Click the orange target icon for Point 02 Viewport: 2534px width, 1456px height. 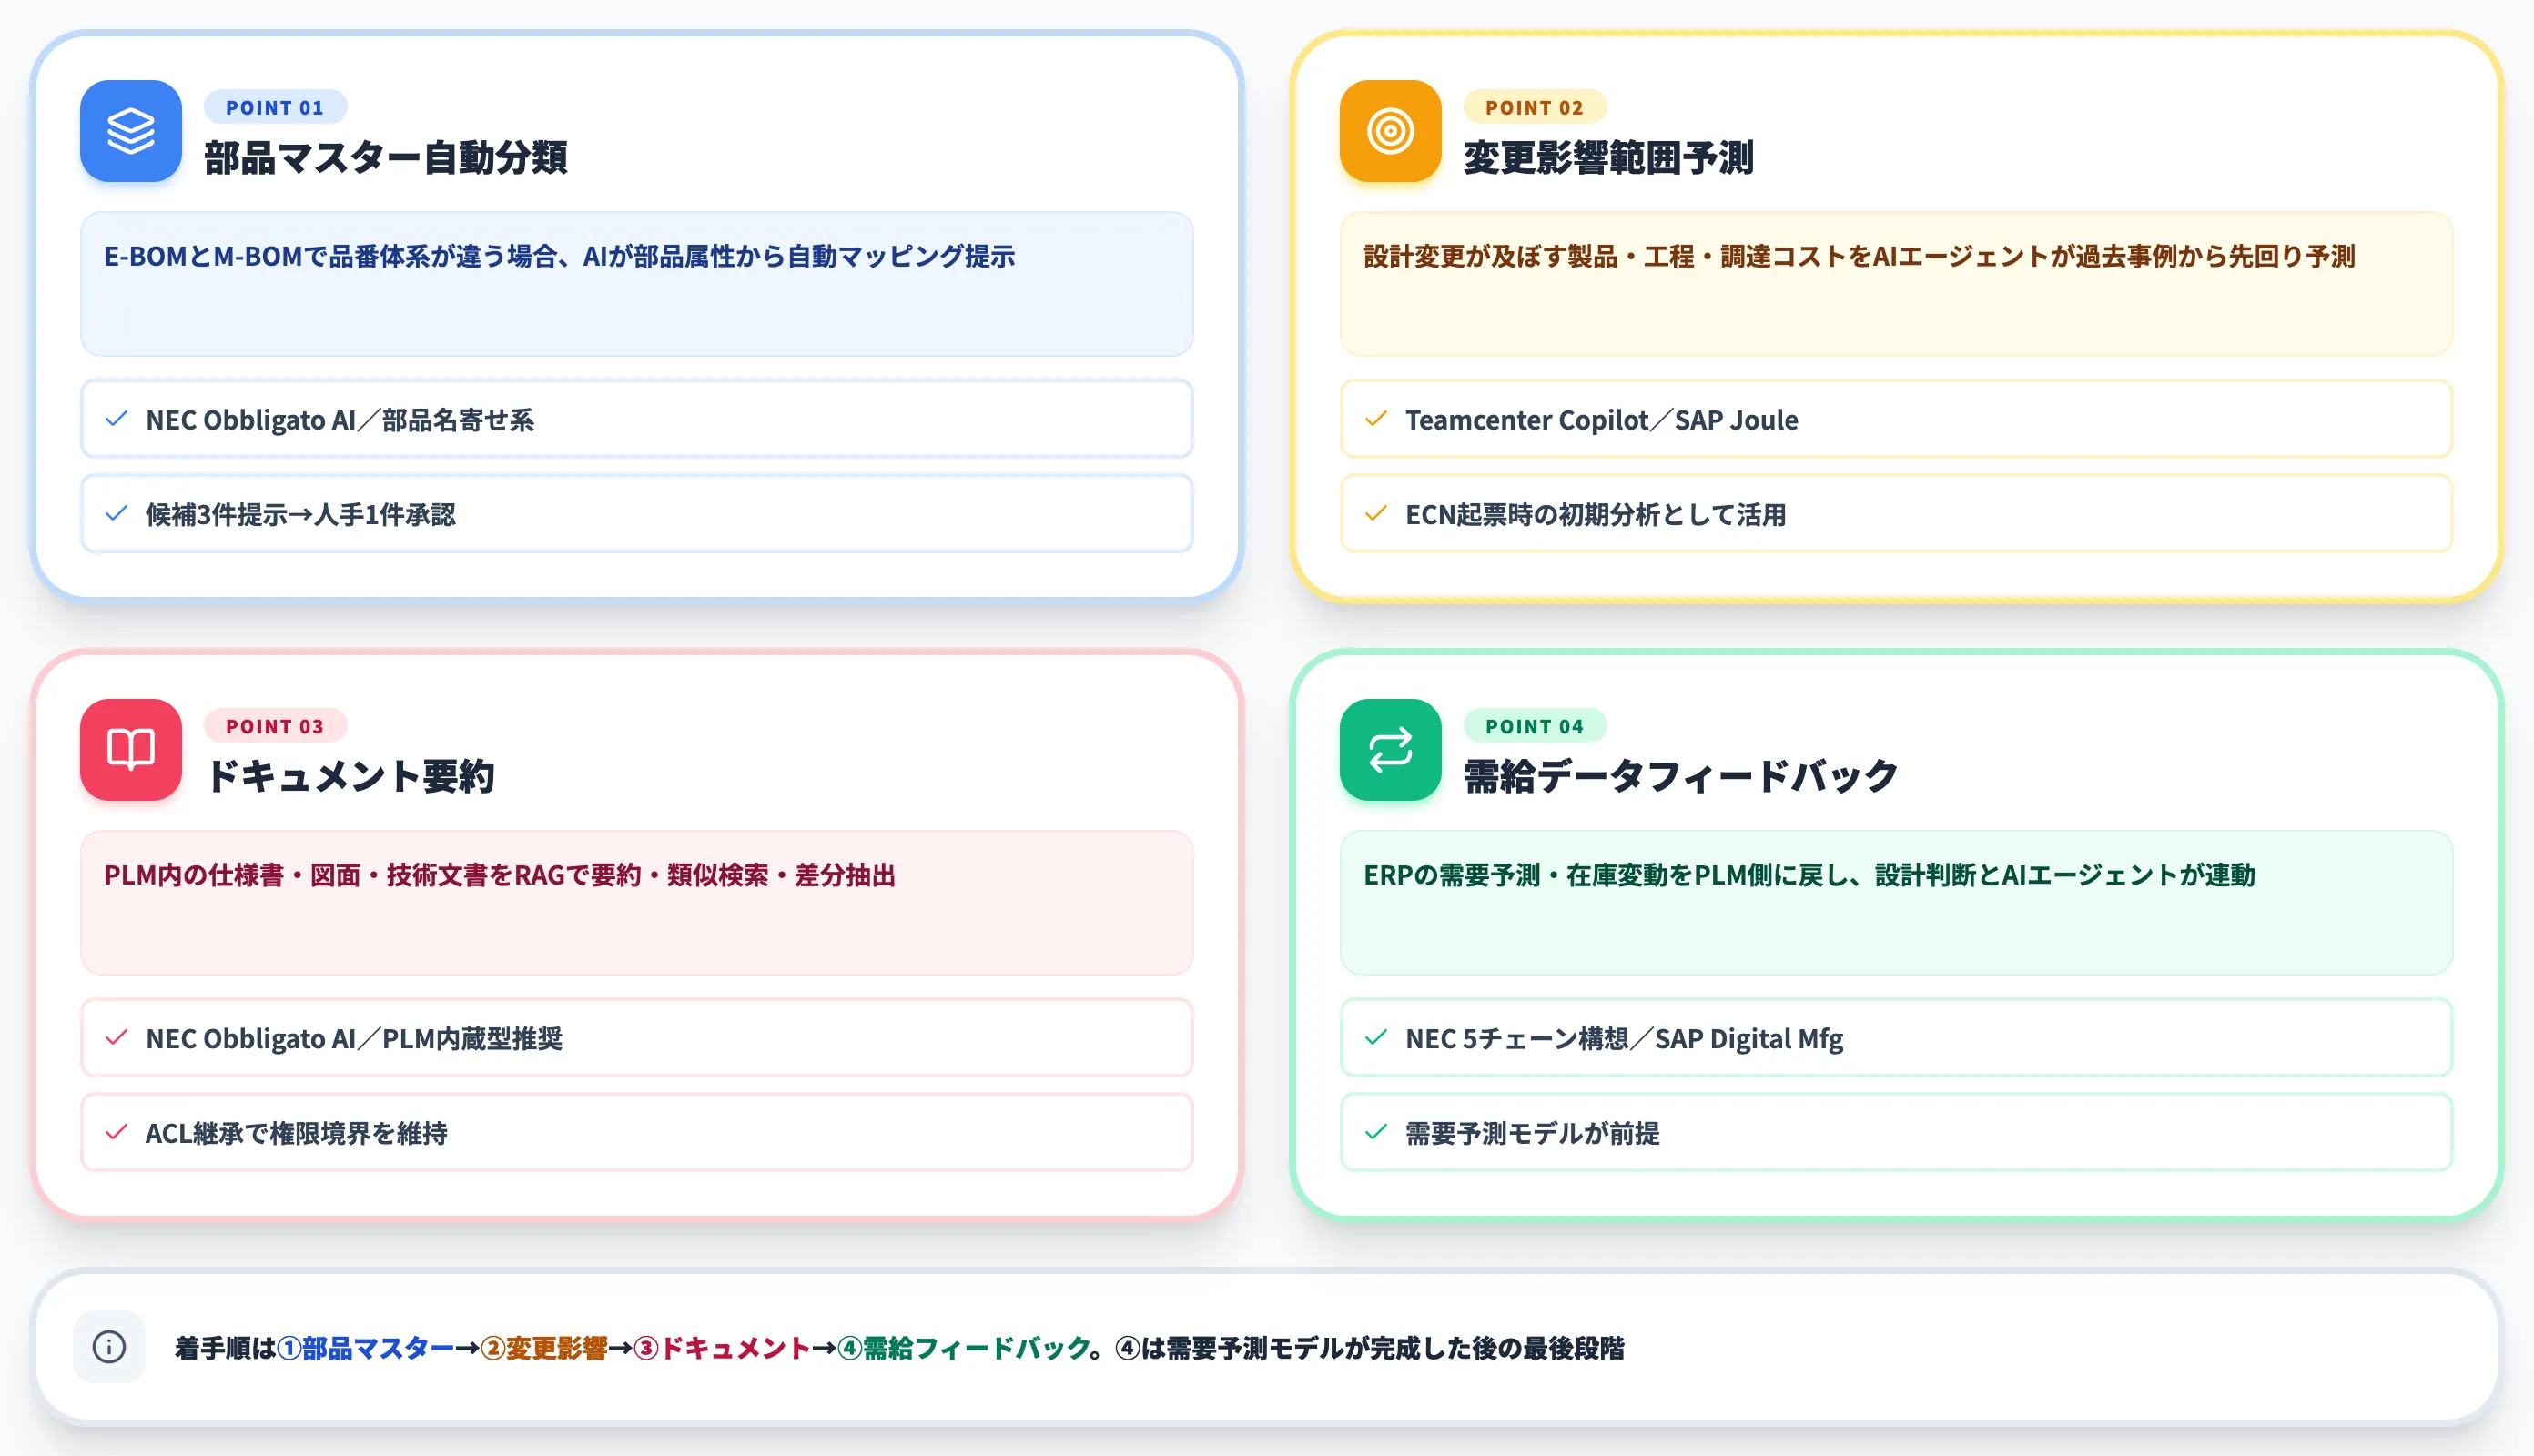(1390, 131)
